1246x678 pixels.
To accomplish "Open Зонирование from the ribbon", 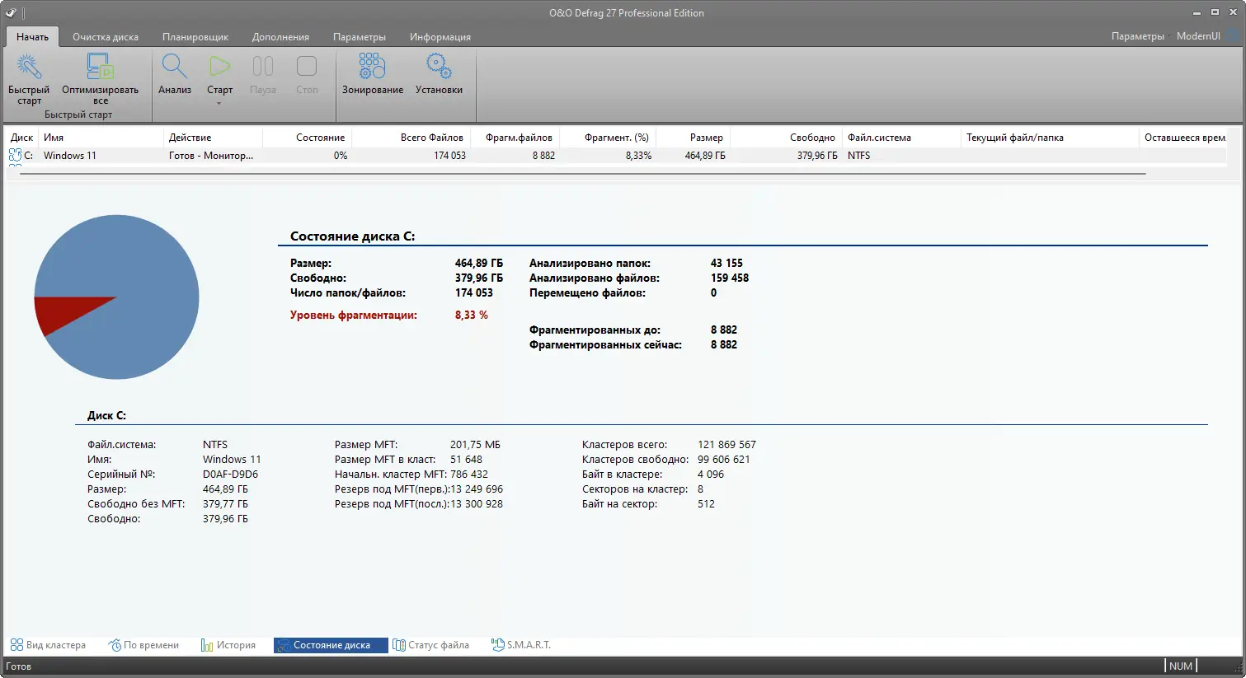I will (373, 76).
